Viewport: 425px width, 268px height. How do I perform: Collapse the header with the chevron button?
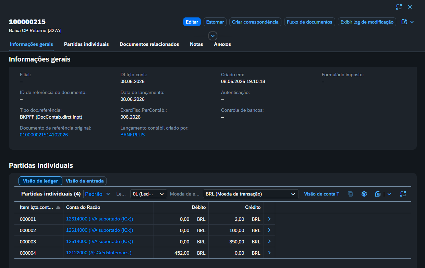(213, 36)
